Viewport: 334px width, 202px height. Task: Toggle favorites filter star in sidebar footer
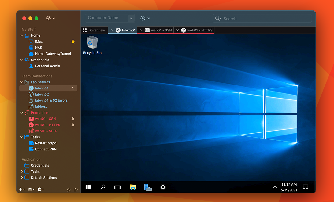(x=69, y=189)
